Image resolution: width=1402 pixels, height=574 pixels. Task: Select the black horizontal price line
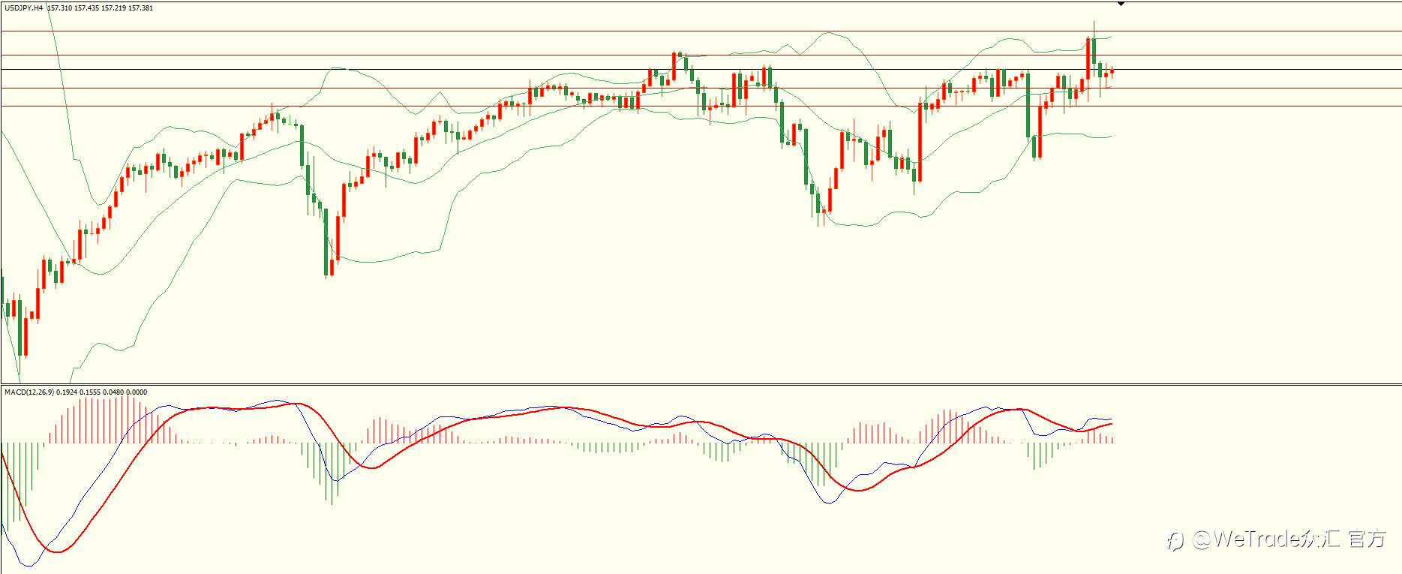coord(701,69)
